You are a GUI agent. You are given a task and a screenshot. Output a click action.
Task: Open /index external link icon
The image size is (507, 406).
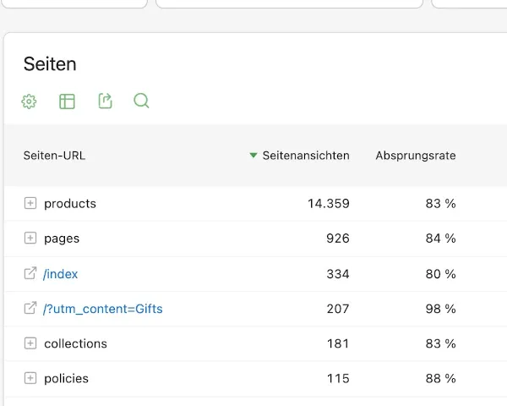30,273
